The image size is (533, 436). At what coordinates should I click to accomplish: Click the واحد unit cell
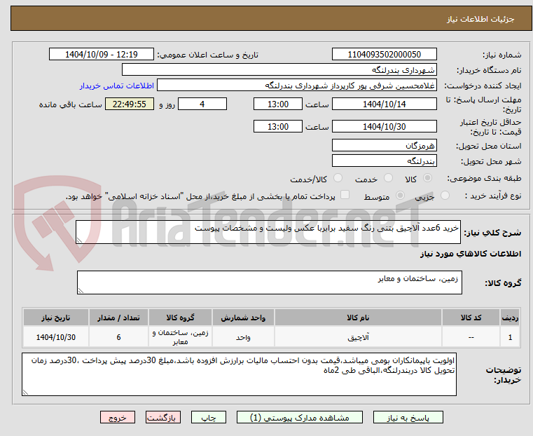click(243, 337)
